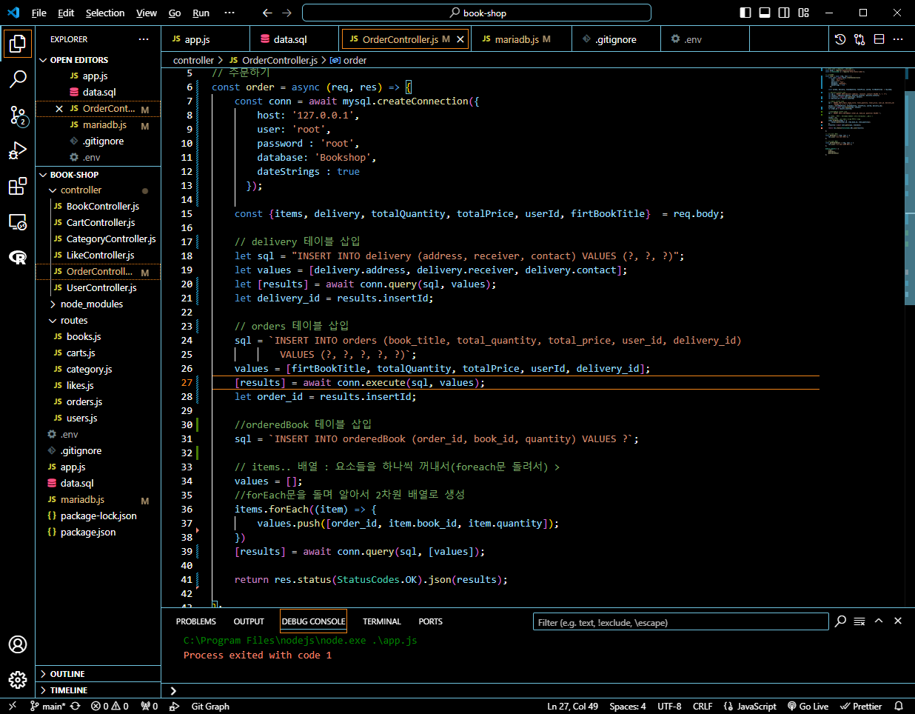Open the Source Control view
This screenshot has height=714, width=915.
click(x=18, y=115)
